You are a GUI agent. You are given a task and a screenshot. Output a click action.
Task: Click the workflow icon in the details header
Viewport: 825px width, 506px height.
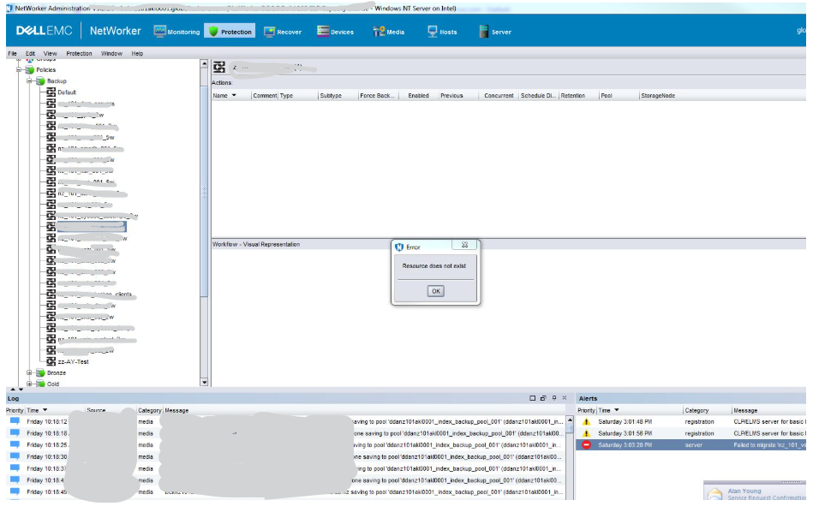(219, 68)
